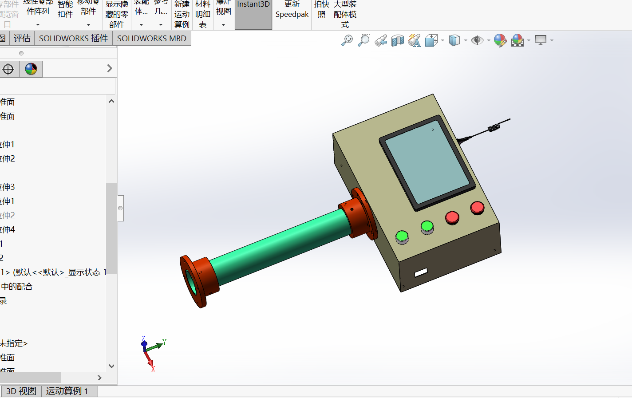632x398 pixels.
Task: Click the Edit Appearance color ball icon
Action: pos(500,40)
